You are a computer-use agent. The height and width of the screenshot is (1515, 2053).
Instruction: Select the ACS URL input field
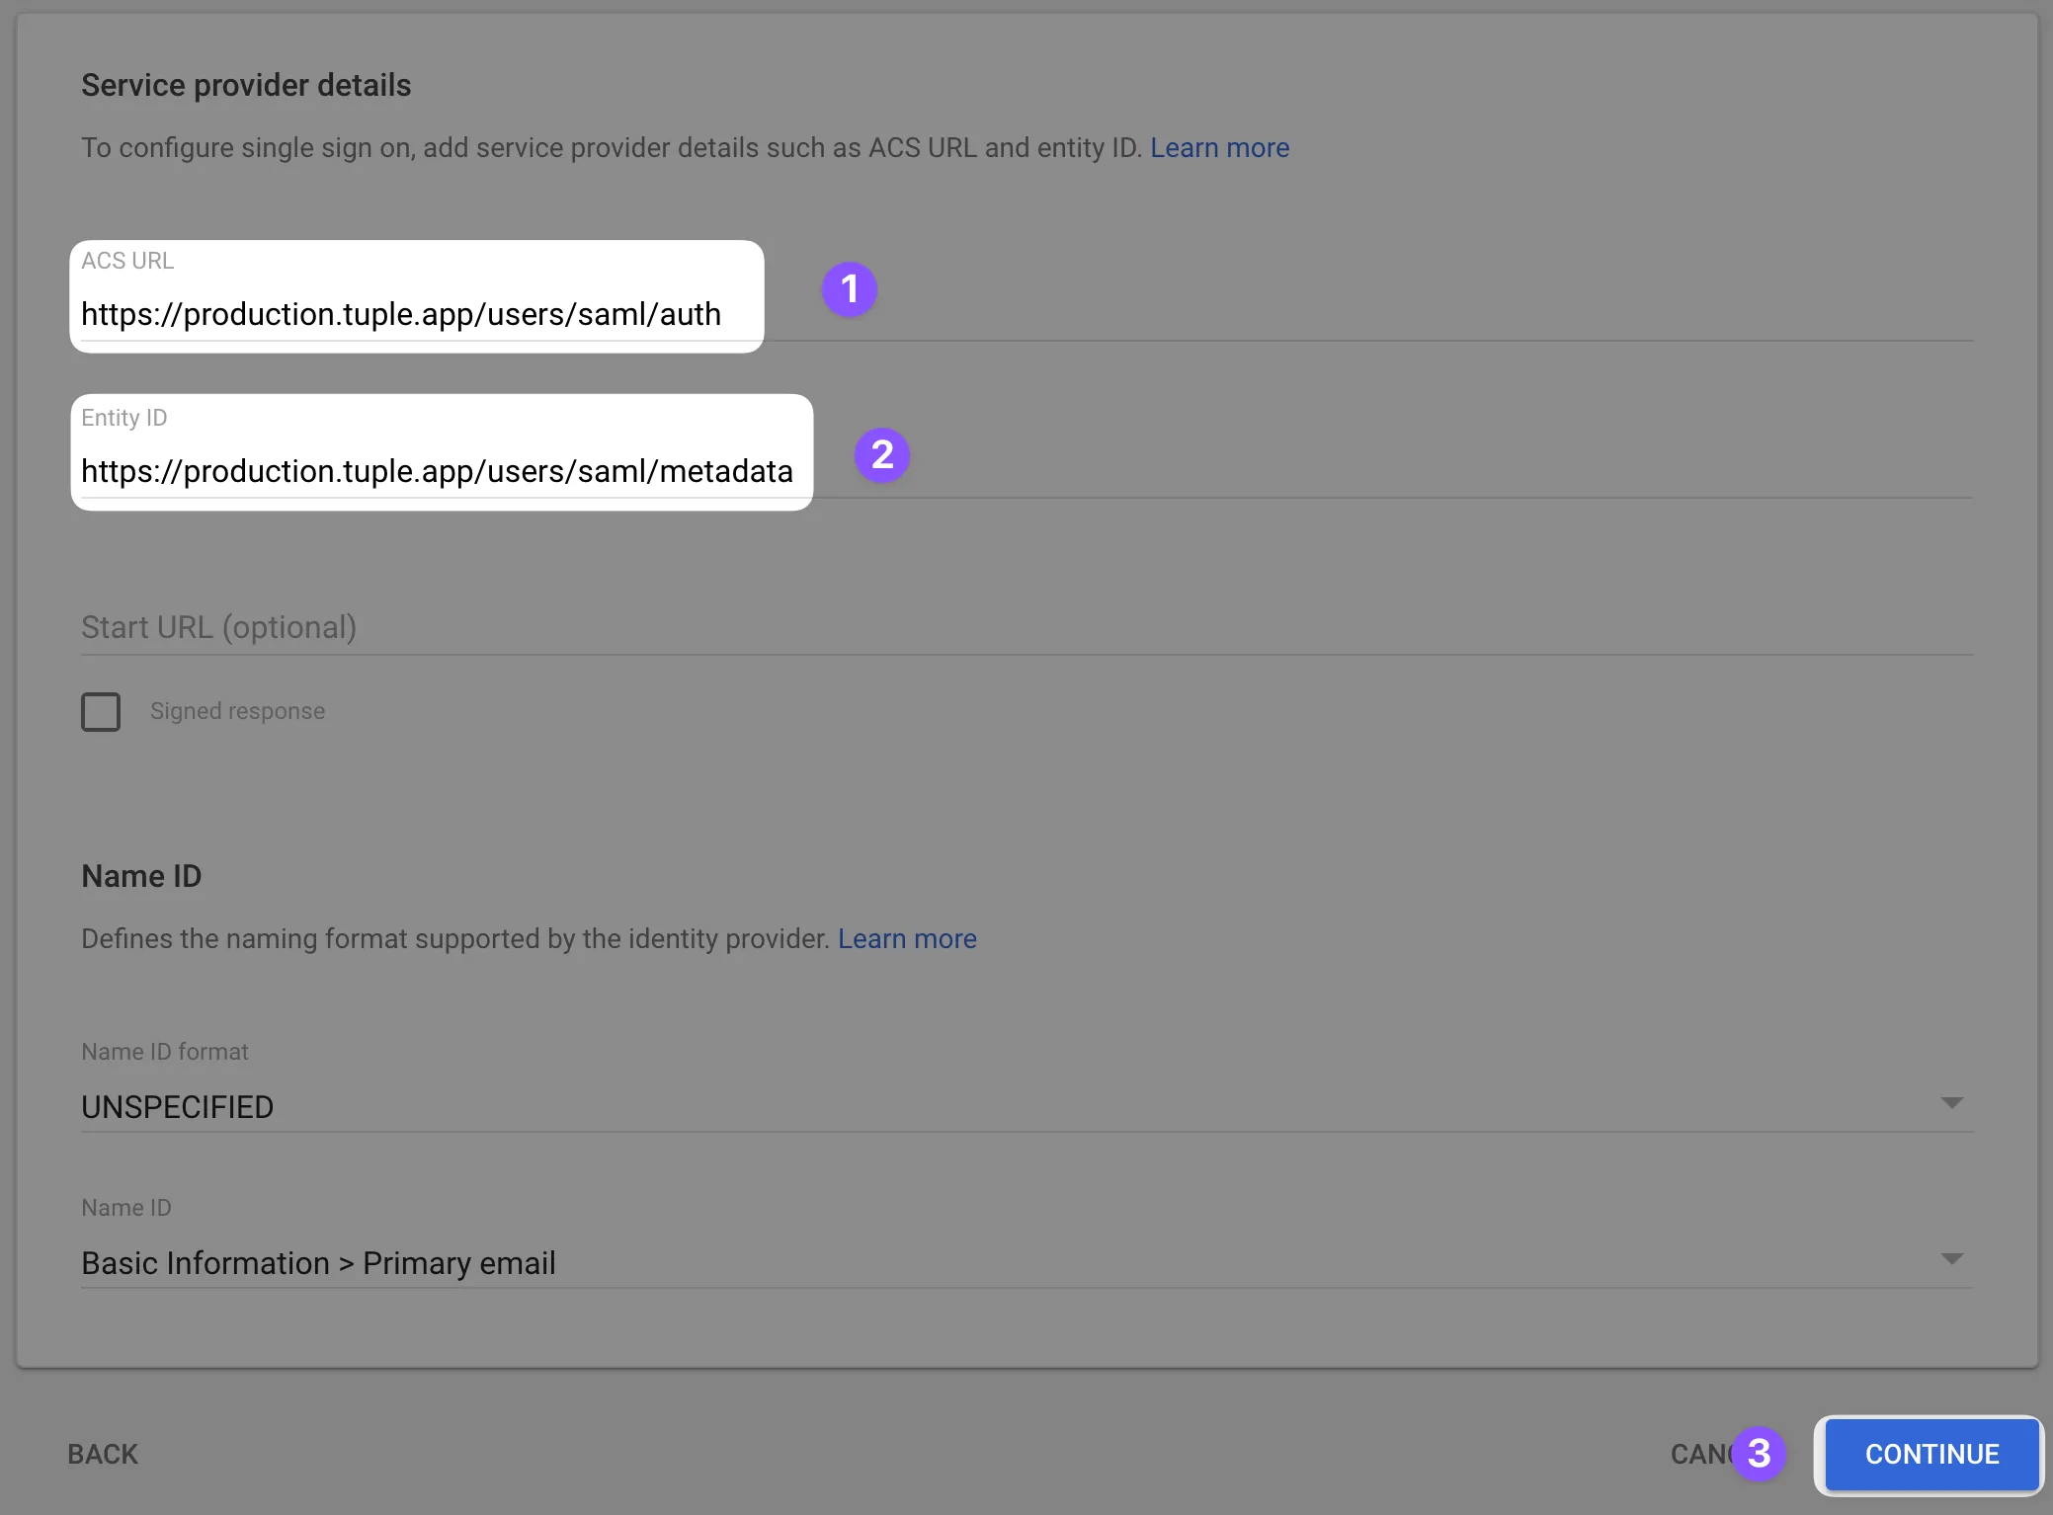[402, 314]
